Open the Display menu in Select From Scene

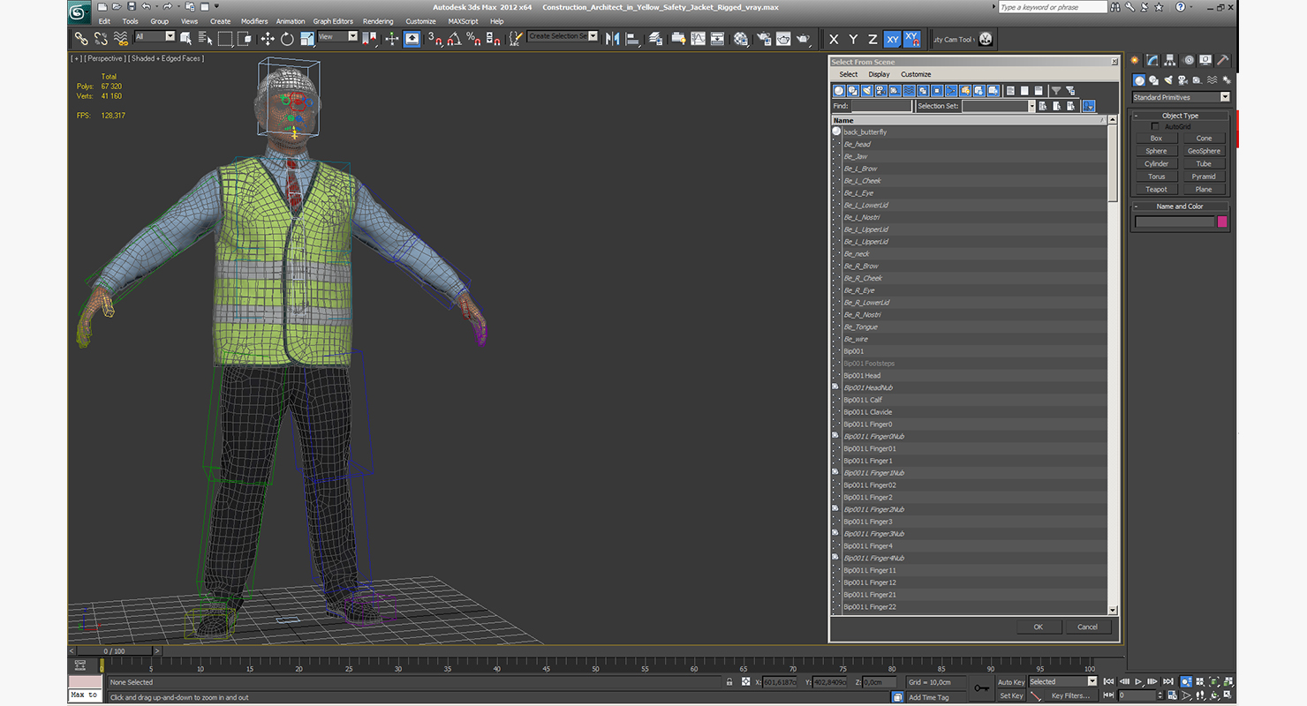[x=879, y=74]
